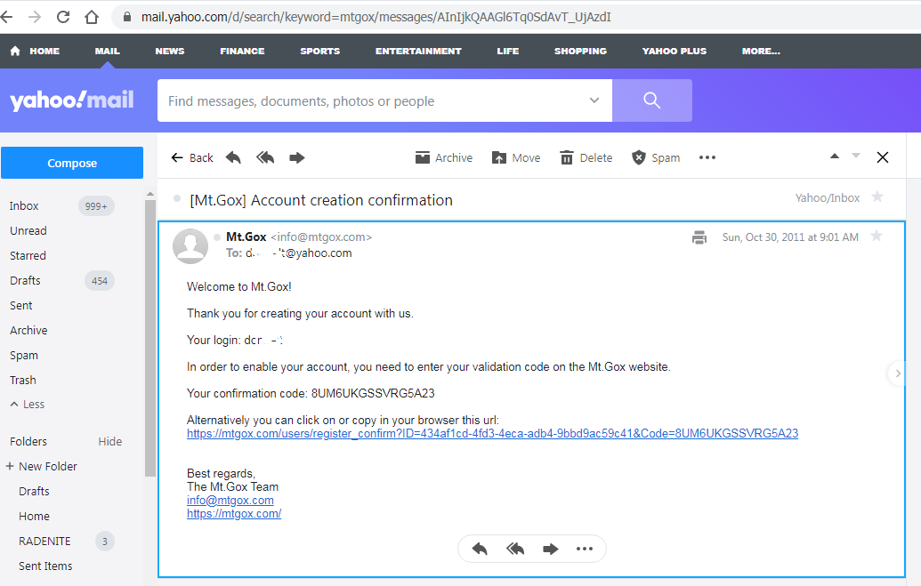Star message dated Oct 30, 2011
This screenshot has width=921, height=586.
point(877,236)
